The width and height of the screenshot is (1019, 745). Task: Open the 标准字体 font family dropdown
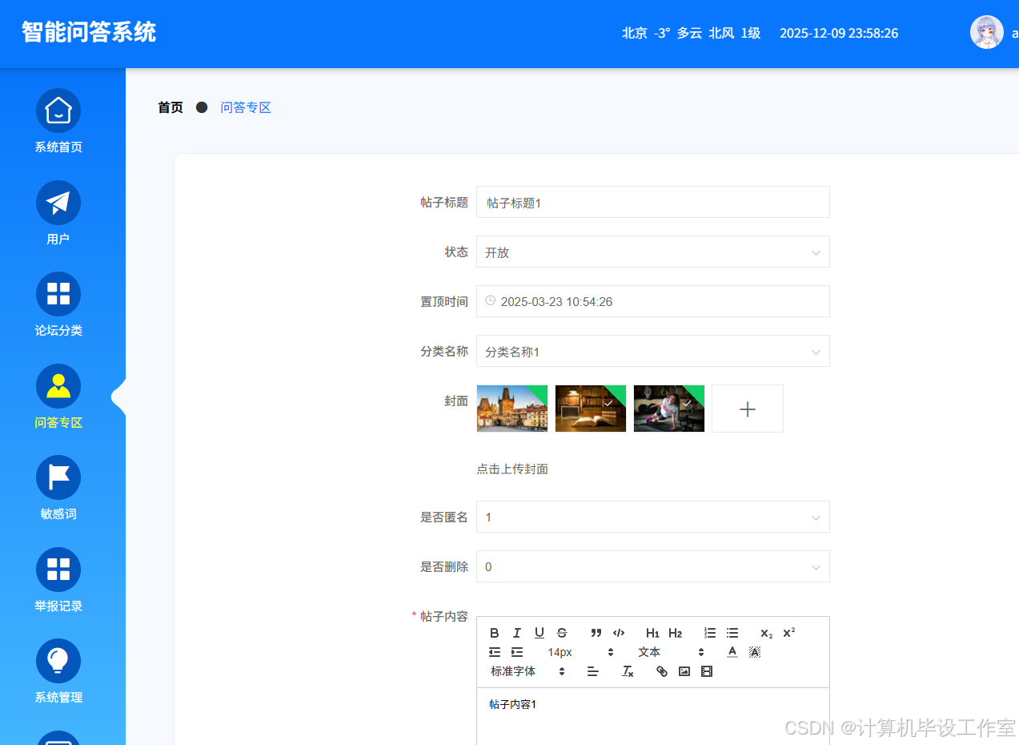[528, 671]
